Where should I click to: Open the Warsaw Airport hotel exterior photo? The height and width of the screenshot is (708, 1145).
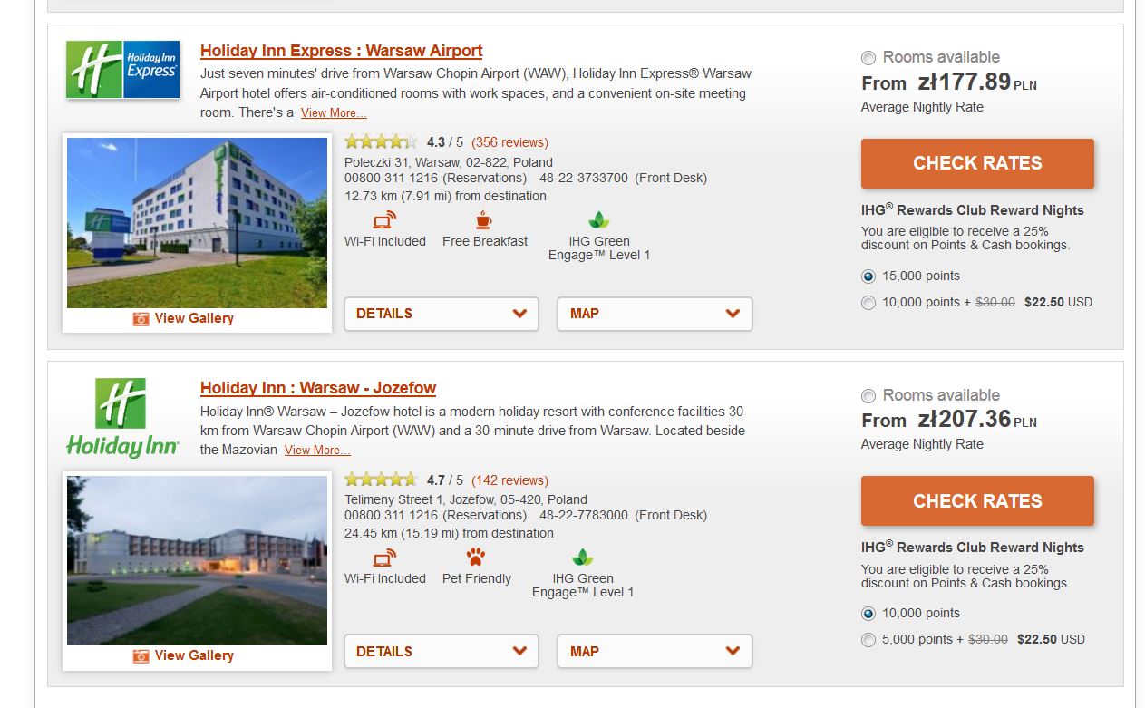point(197,223)
